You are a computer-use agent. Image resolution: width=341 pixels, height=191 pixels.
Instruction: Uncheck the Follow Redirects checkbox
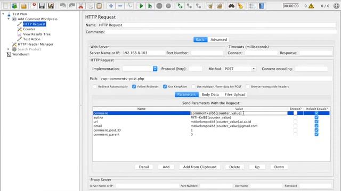[x=134, y=86]
